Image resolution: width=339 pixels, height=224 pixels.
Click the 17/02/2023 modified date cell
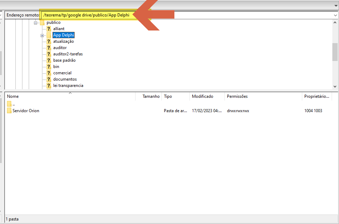pyautogui.click(x=207, y=110)
